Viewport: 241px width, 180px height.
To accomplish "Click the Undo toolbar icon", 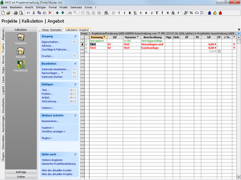I will point(28,13).
